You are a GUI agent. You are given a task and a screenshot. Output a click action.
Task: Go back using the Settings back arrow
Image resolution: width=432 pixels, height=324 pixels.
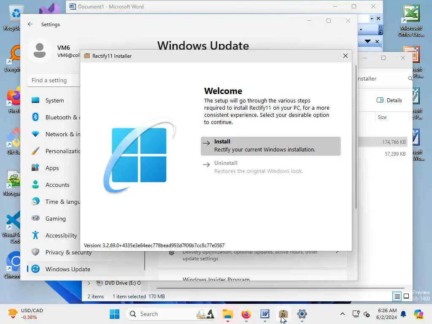30,24
